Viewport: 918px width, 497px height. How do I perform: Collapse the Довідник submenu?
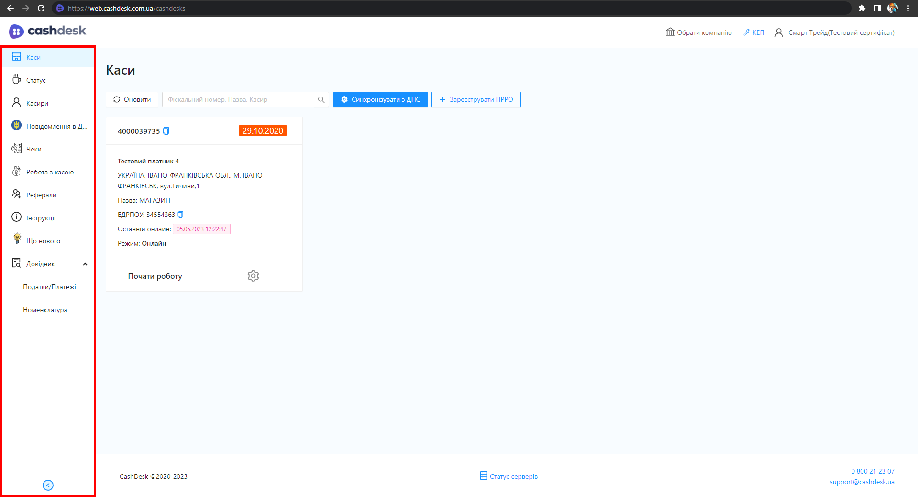[x=85, y=264]
